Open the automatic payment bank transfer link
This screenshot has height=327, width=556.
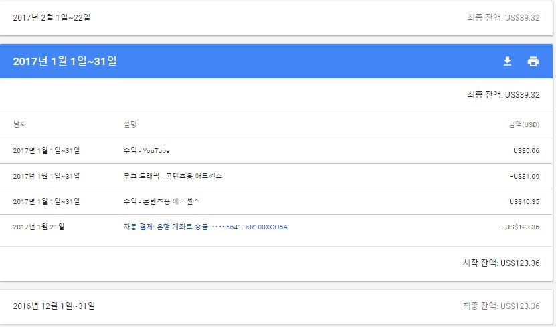pyautogui.click(x=205, y=227)
